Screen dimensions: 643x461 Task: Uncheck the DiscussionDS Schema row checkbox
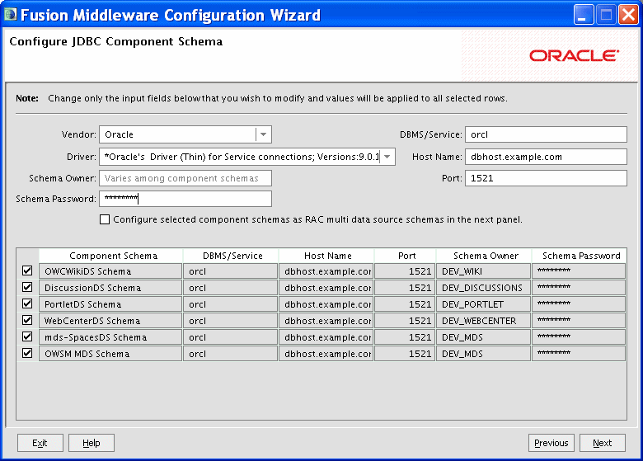[x=27, y=287]
